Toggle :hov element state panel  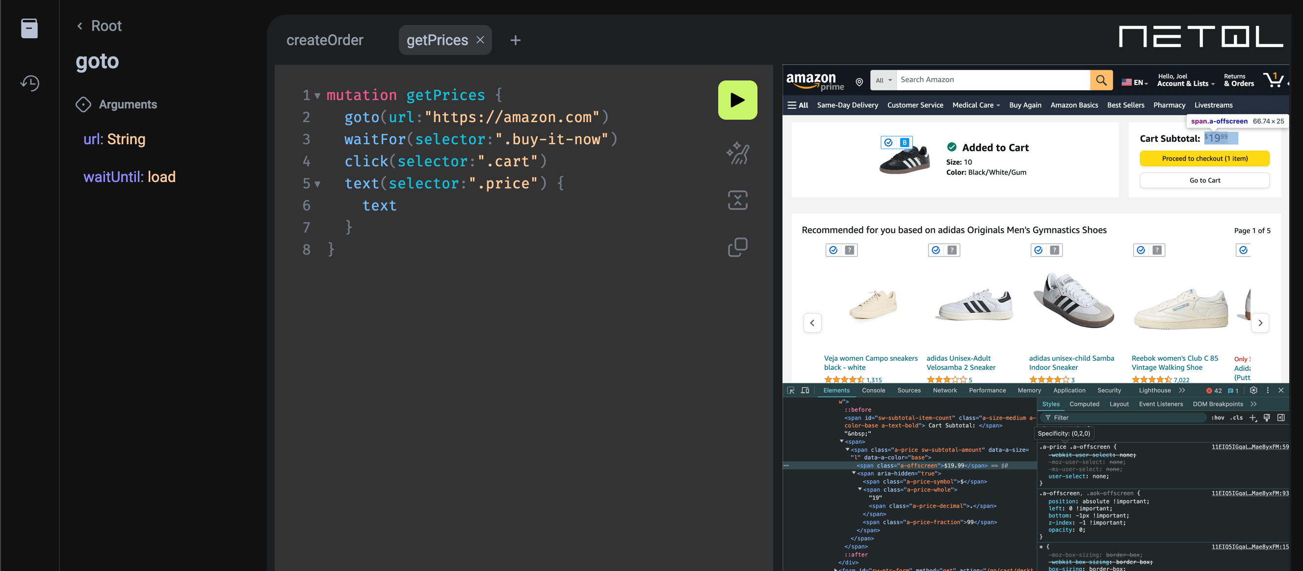(1217, 417)
